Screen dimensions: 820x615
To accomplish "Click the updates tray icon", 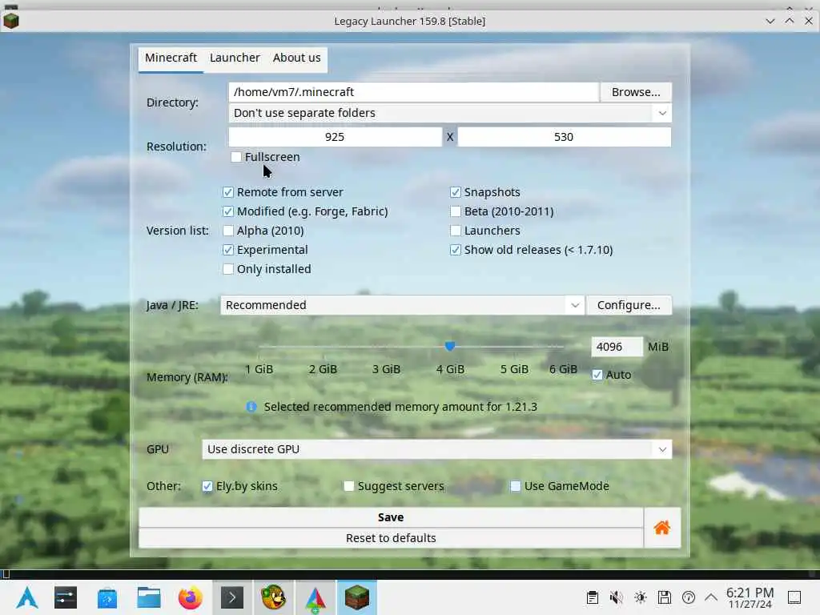I will coord(689,597).
